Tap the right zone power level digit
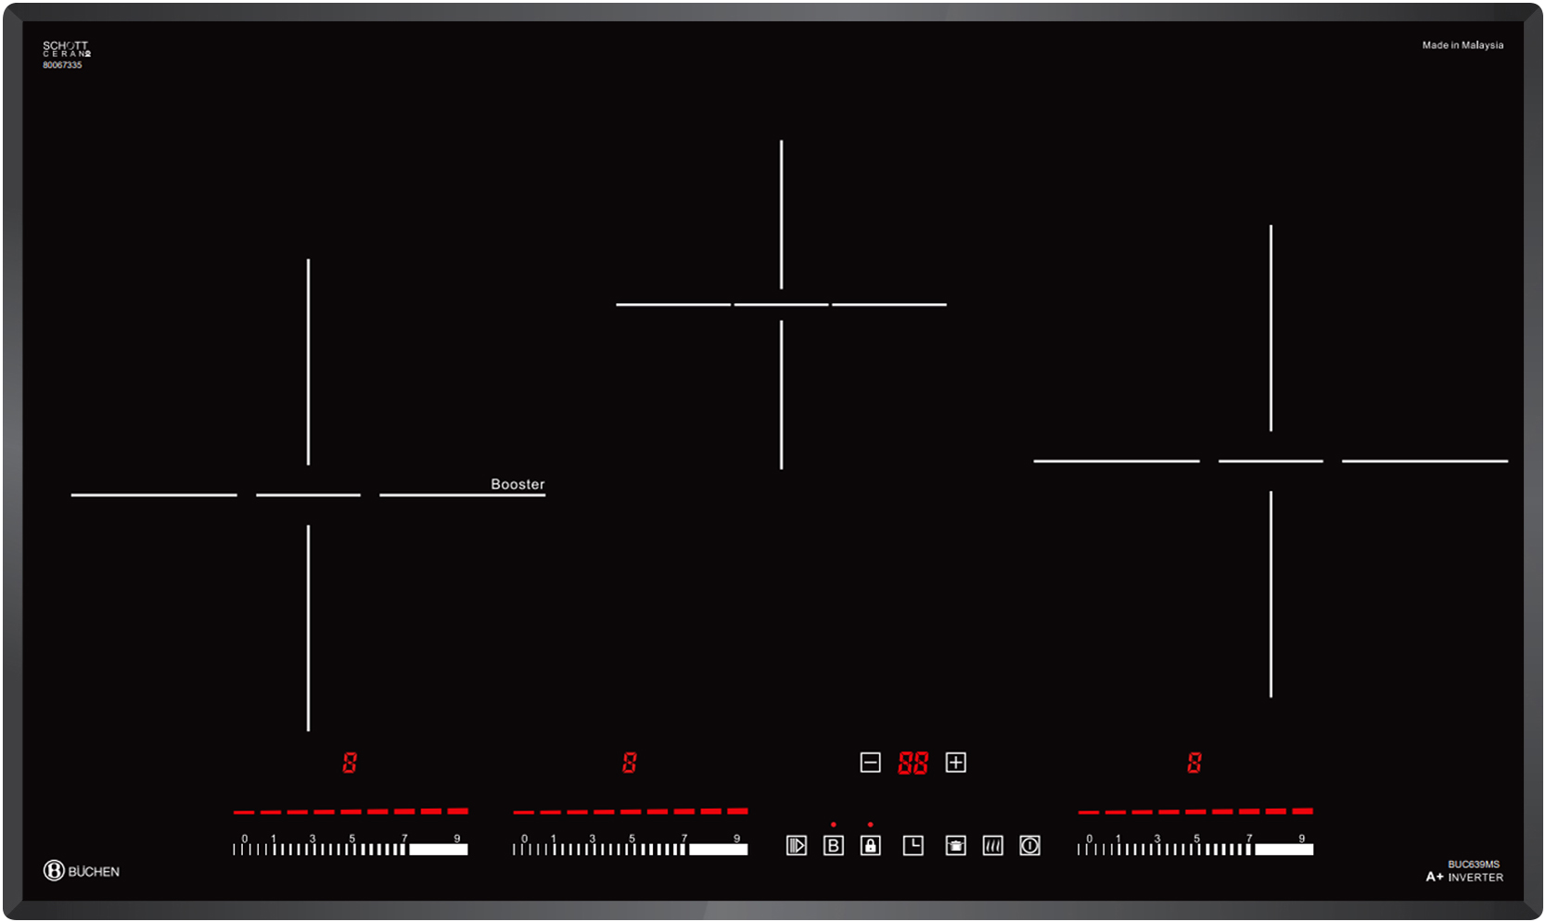Image resolution: width=1546 pixels, height=922 pixels. [x=1194, y=763]
